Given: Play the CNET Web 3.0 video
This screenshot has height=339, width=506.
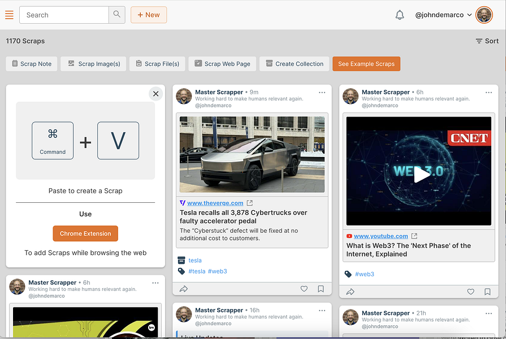Looking at the screenshot, I should click(x=421, y=175).
